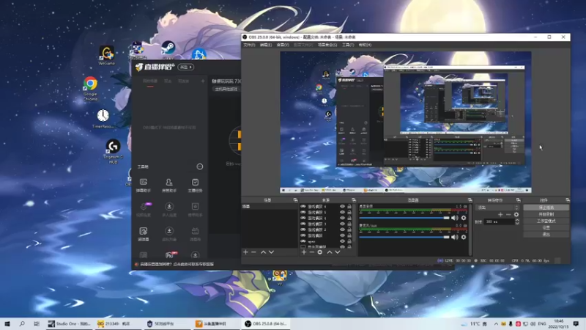Open 工具(T) menu in OBS
This screenshot has width=586, height=330.
(348, 45)
